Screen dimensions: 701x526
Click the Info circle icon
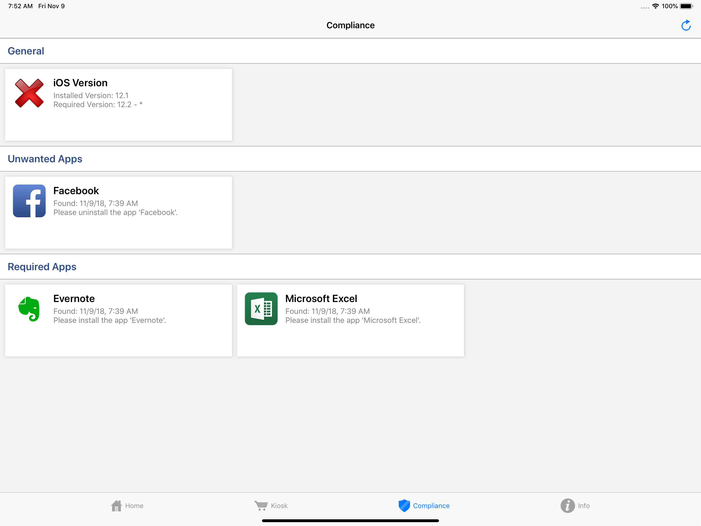tap(567, 505)
